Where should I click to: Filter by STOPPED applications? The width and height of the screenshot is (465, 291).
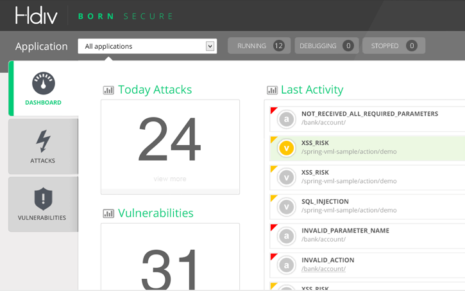point(394,46)
